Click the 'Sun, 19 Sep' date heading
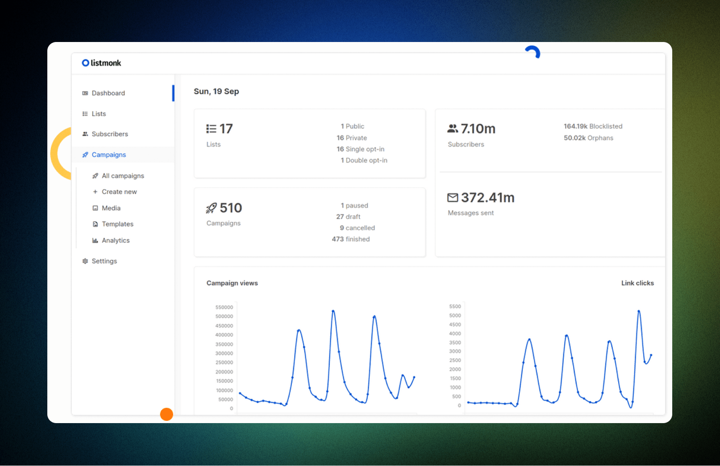Viewport: 720px width, 466px height. [216, 92]
